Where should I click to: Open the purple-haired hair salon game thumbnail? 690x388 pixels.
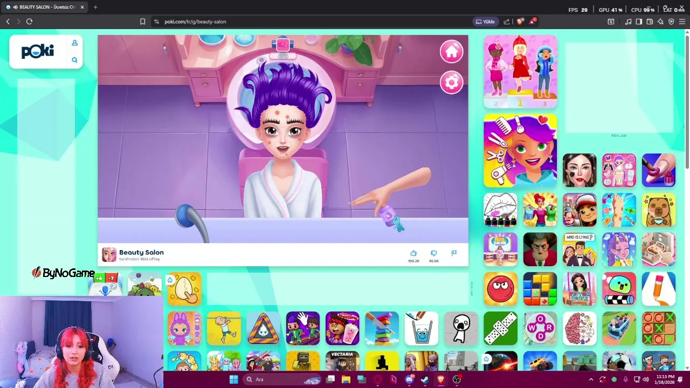coord(520,150)
